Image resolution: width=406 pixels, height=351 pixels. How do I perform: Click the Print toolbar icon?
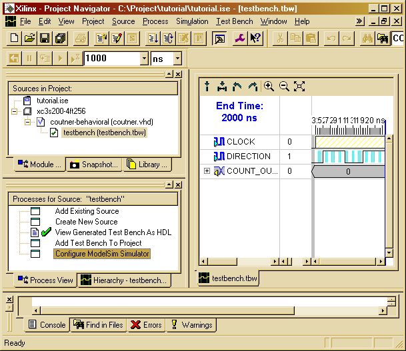click(x=81, y=38)
